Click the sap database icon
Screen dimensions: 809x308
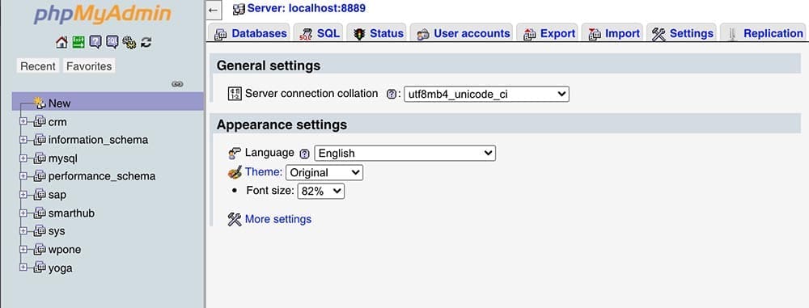[40, 195]
